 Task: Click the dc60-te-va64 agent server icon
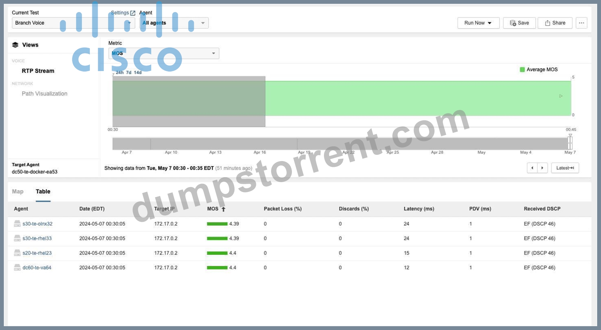point(17,268)
